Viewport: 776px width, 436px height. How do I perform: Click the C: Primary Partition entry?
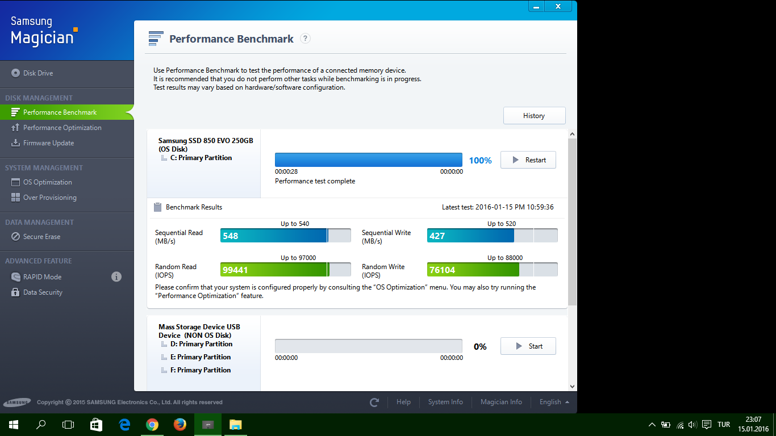pos(201,158)
